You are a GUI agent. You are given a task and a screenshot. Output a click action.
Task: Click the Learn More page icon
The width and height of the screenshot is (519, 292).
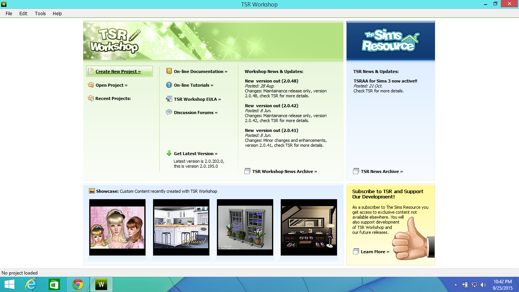tap(356, 252)
